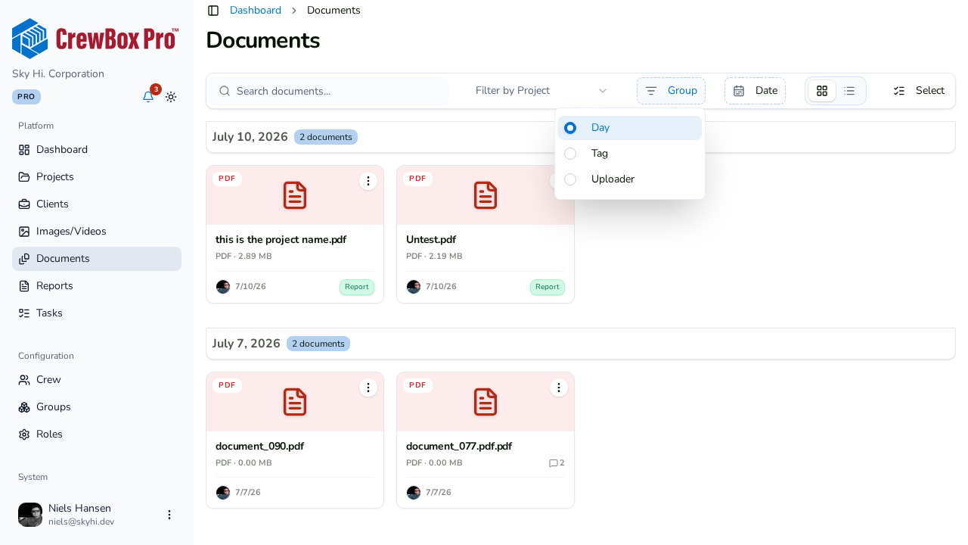Click the file icon of Untest.pdf
Viewport: 968px width, 545px height.
(x=486, y=195)
